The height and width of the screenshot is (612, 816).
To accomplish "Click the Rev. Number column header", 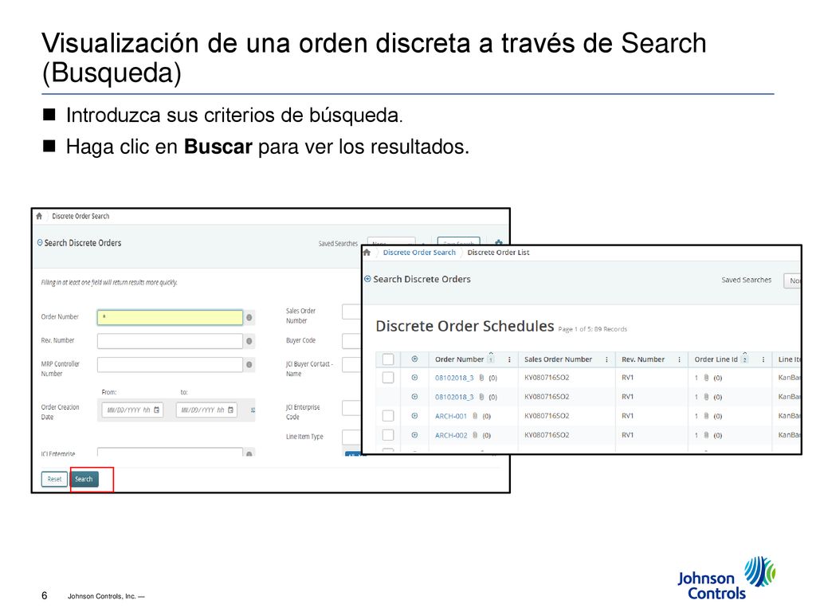I will (x=643, y=359).
